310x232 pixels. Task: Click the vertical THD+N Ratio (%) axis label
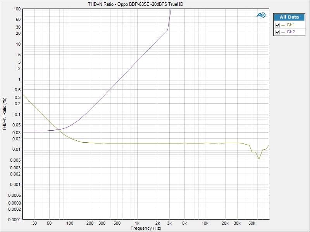[x=5, y=113]
